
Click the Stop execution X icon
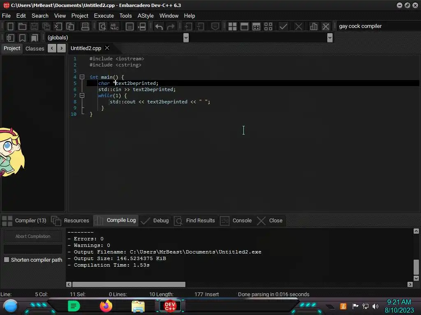(298, 26)
